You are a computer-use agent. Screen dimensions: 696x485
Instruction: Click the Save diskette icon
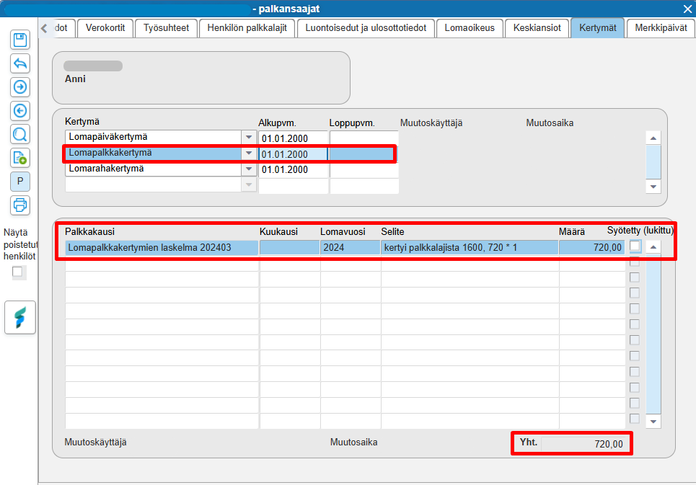click(20, 40)
